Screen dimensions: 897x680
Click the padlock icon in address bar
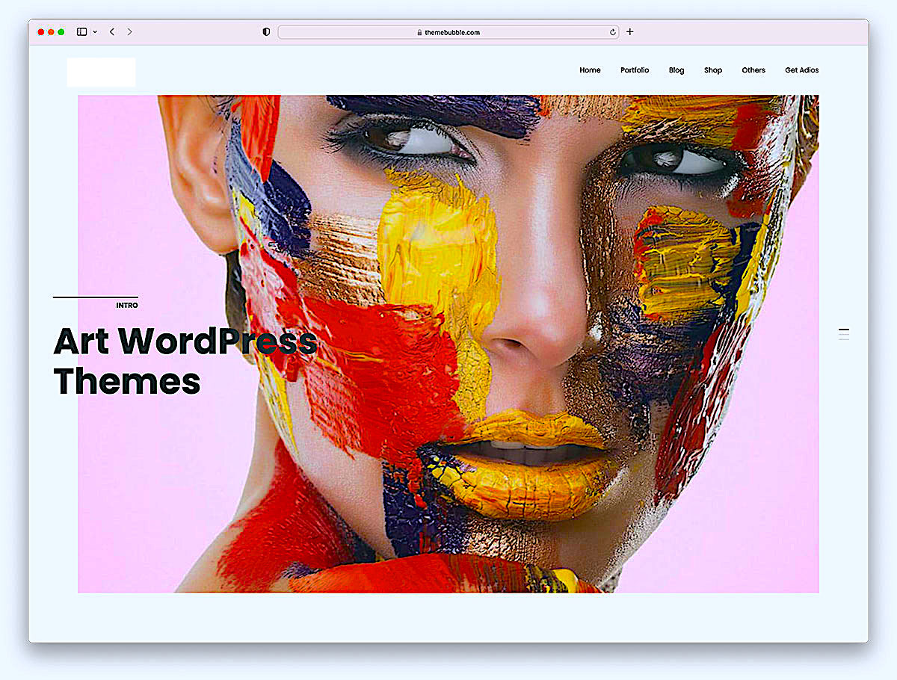pyautogui.click(x=419, y=33)
